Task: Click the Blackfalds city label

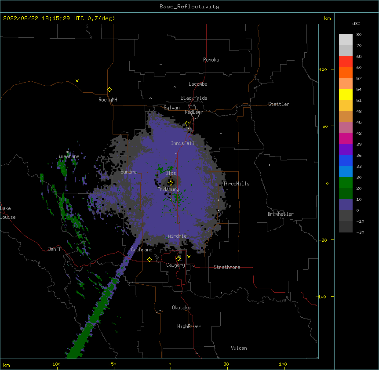Action: [194, 98]
